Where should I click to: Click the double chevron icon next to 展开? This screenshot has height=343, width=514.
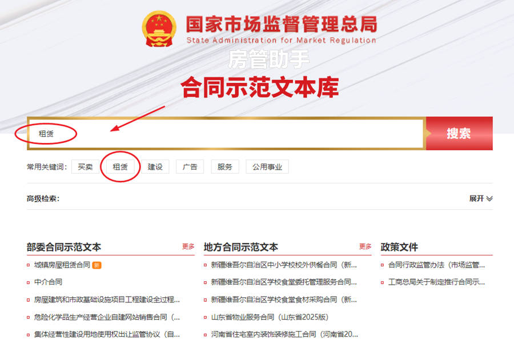click(x=489, y=198)
